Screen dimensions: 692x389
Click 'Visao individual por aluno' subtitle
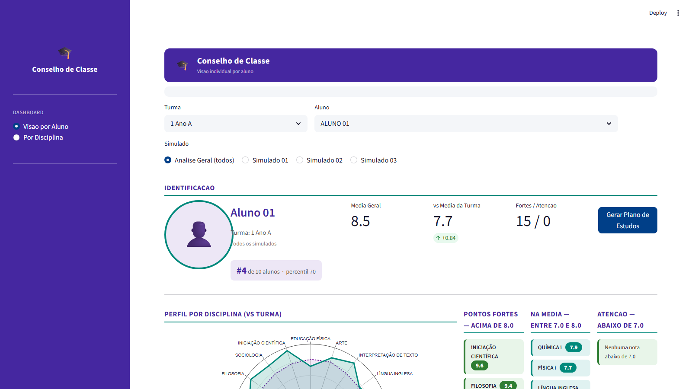click(x=225, y=71)
